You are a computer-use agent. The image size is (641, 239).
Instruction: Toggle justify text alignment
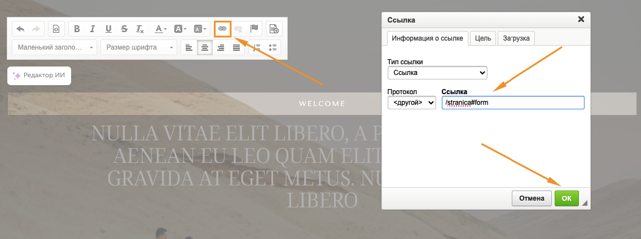(x=236, y=47)
